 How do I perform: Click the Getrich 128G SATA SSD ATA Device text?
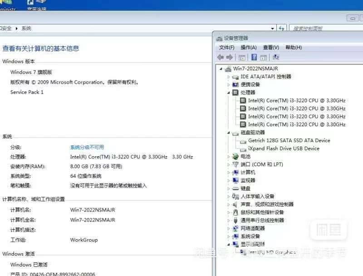point(289,141)
